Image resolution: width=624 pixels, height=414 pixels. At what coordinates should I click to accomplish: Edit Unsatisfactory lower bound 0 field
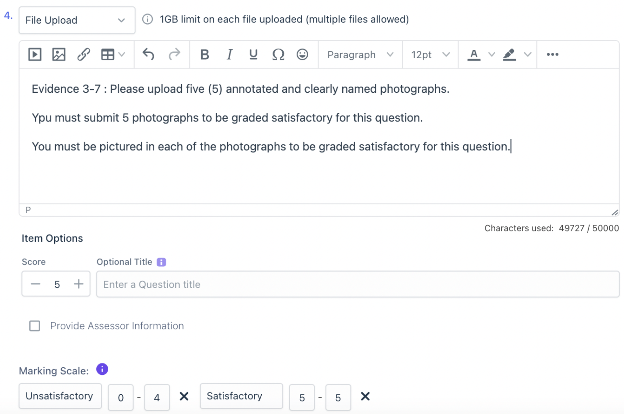point(121,397)
